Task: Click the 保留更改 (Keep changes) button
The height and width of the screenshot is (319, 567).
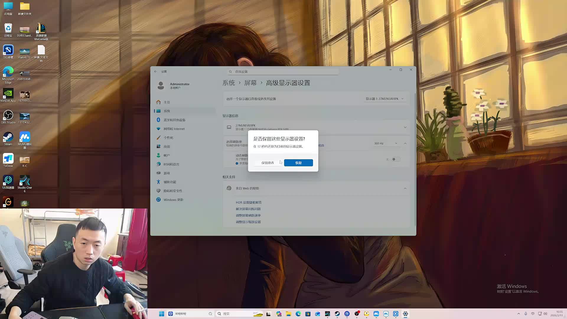Action: pyautogui.click(x=268, y=163)
